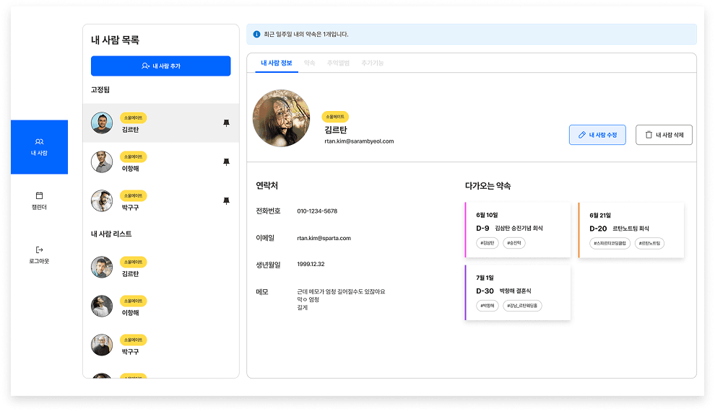The image size is (715, 411).
Task: Click the 내 사람 수정 edit button
Action: coord(597,135)
